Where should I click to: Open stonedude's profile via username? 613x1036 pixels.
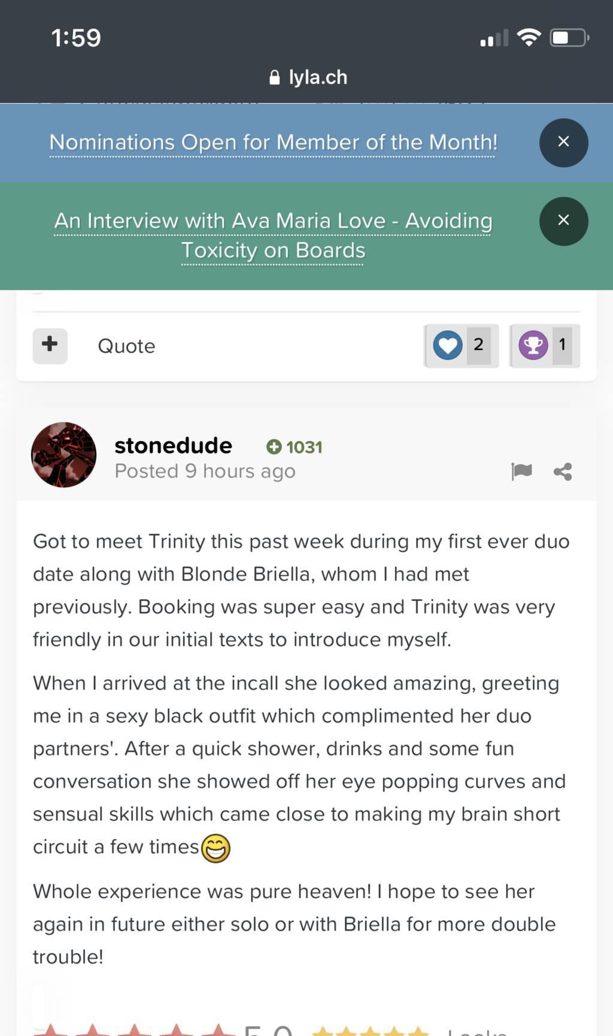(173, 445)
